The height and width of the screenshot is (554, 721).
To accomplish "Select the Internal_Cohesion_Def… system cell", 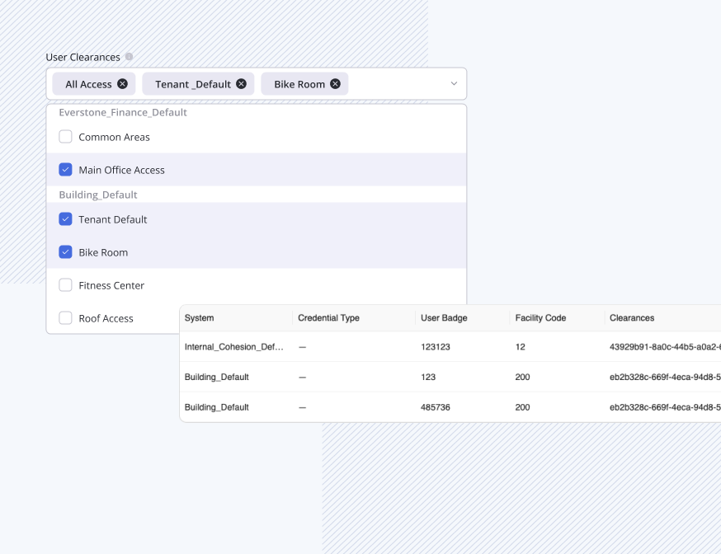I will [x=234, y=347].
